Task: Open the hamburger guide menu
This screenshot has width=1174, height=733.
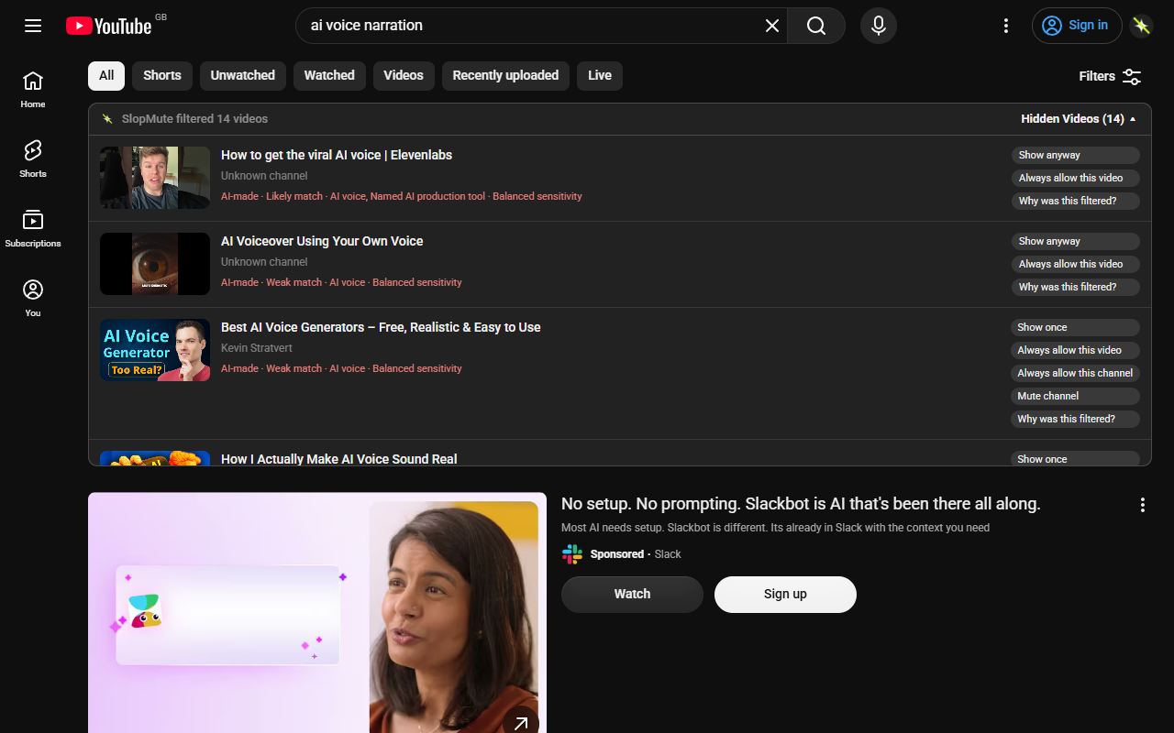Action: [x=33, y=26]
